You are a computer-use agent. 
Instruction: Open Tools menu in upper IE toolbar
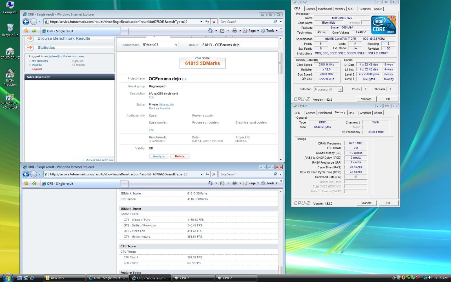269,31
